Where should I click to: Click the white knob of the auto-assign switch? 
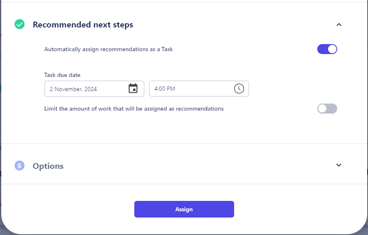coord(332,49)
